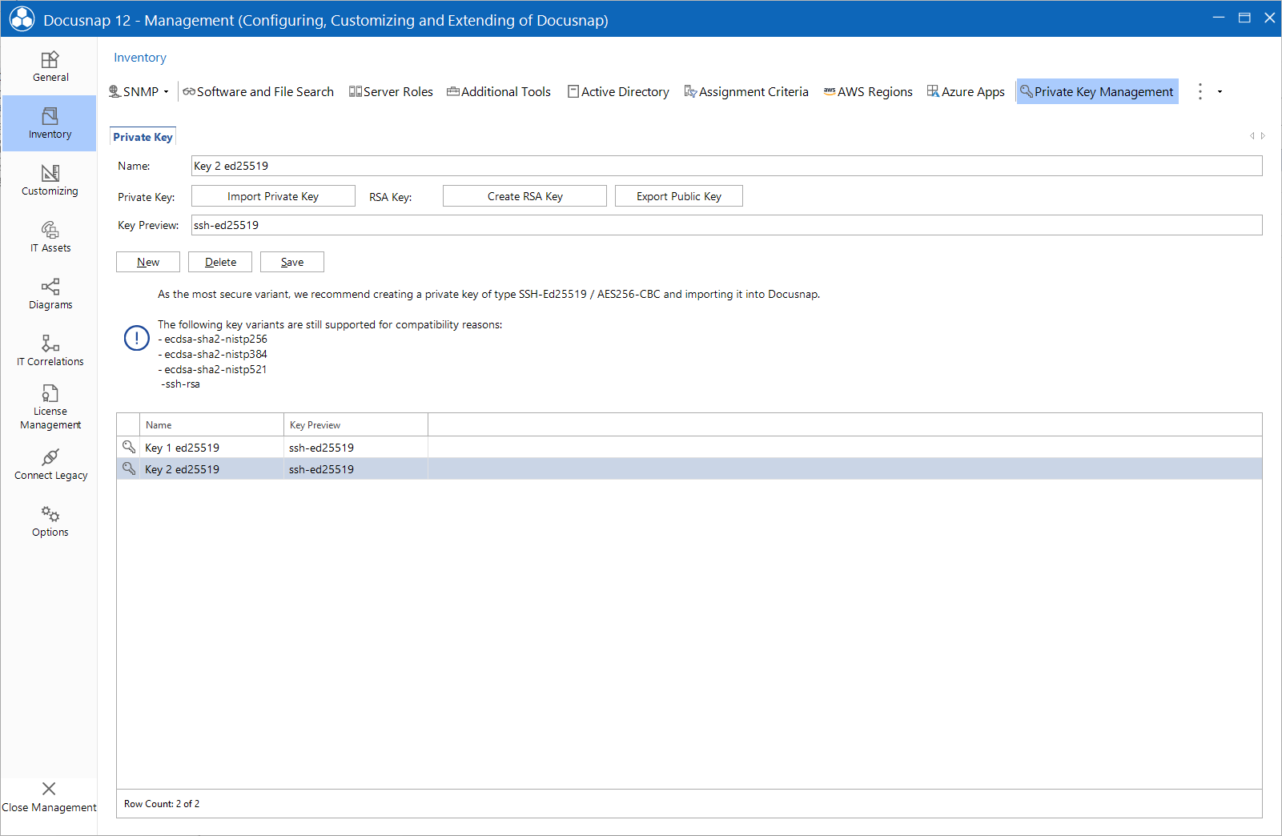Click Close Management at sidebar bottom

click(49, 798)
